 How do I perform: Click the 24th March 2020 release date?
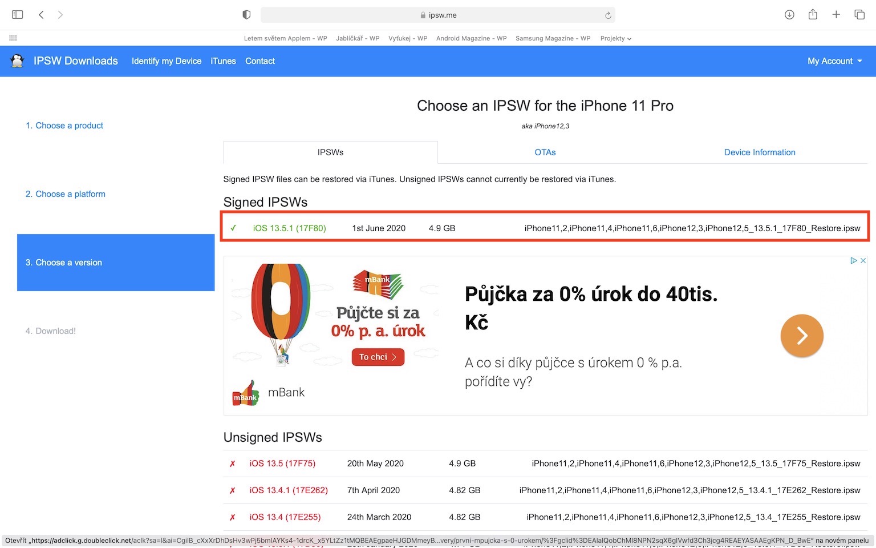[x=379, y=517]
